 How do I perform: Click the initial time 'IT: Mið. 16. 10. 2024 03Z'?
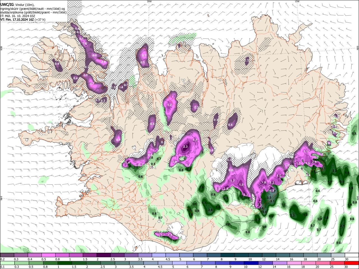click(x=18, y=16)
